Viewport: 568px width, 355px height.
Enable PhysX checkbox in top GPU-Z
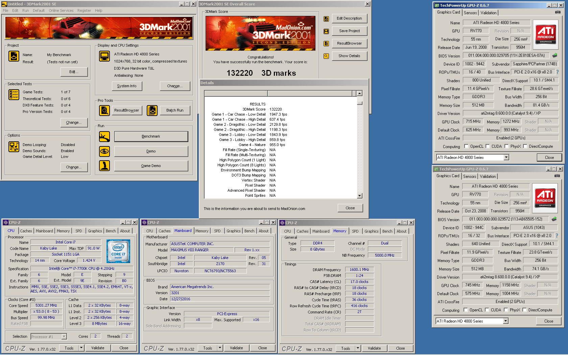(x=506, y=146)
